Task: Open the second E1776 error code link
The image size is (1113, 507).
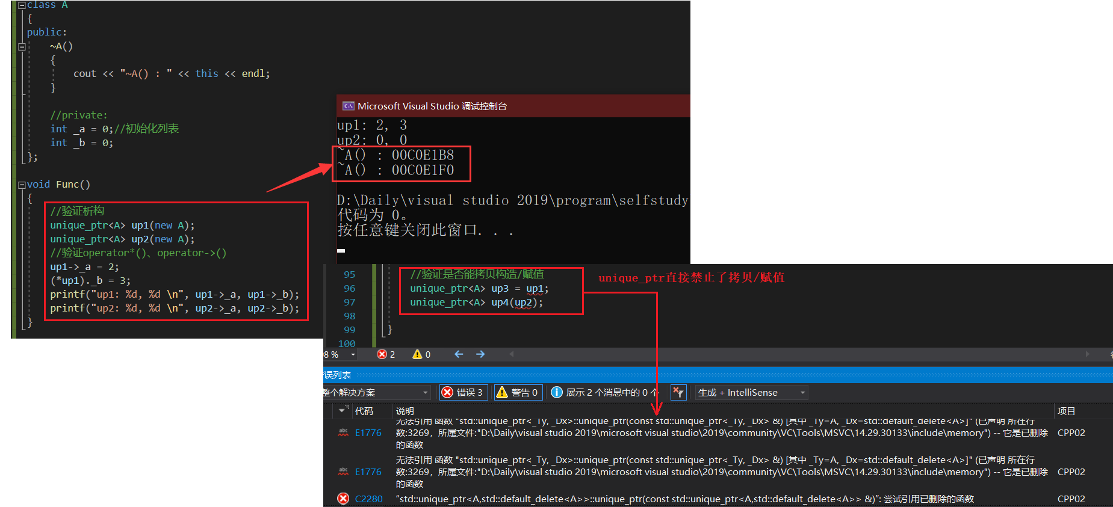Action: (368, 472)
